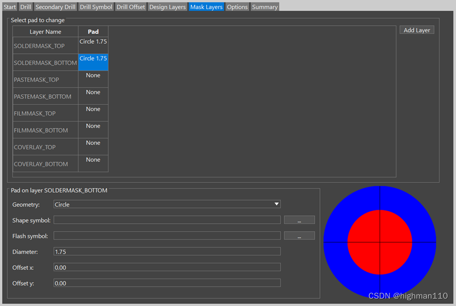Viewport: 456px width, 306px height.
Task: Open the Design Layers tab
Action: pyautogui.click(x=167, y=7)
